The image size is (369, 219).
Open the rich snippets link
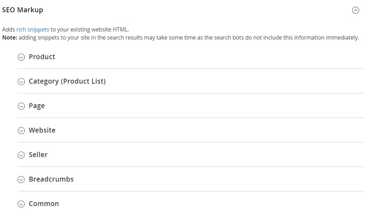(x=32, y=30)
